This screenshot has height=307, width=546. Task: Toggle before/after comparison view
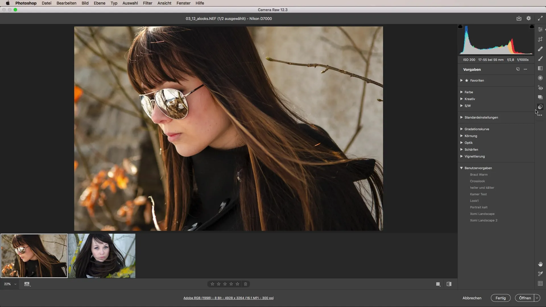(x=449, y=284)
